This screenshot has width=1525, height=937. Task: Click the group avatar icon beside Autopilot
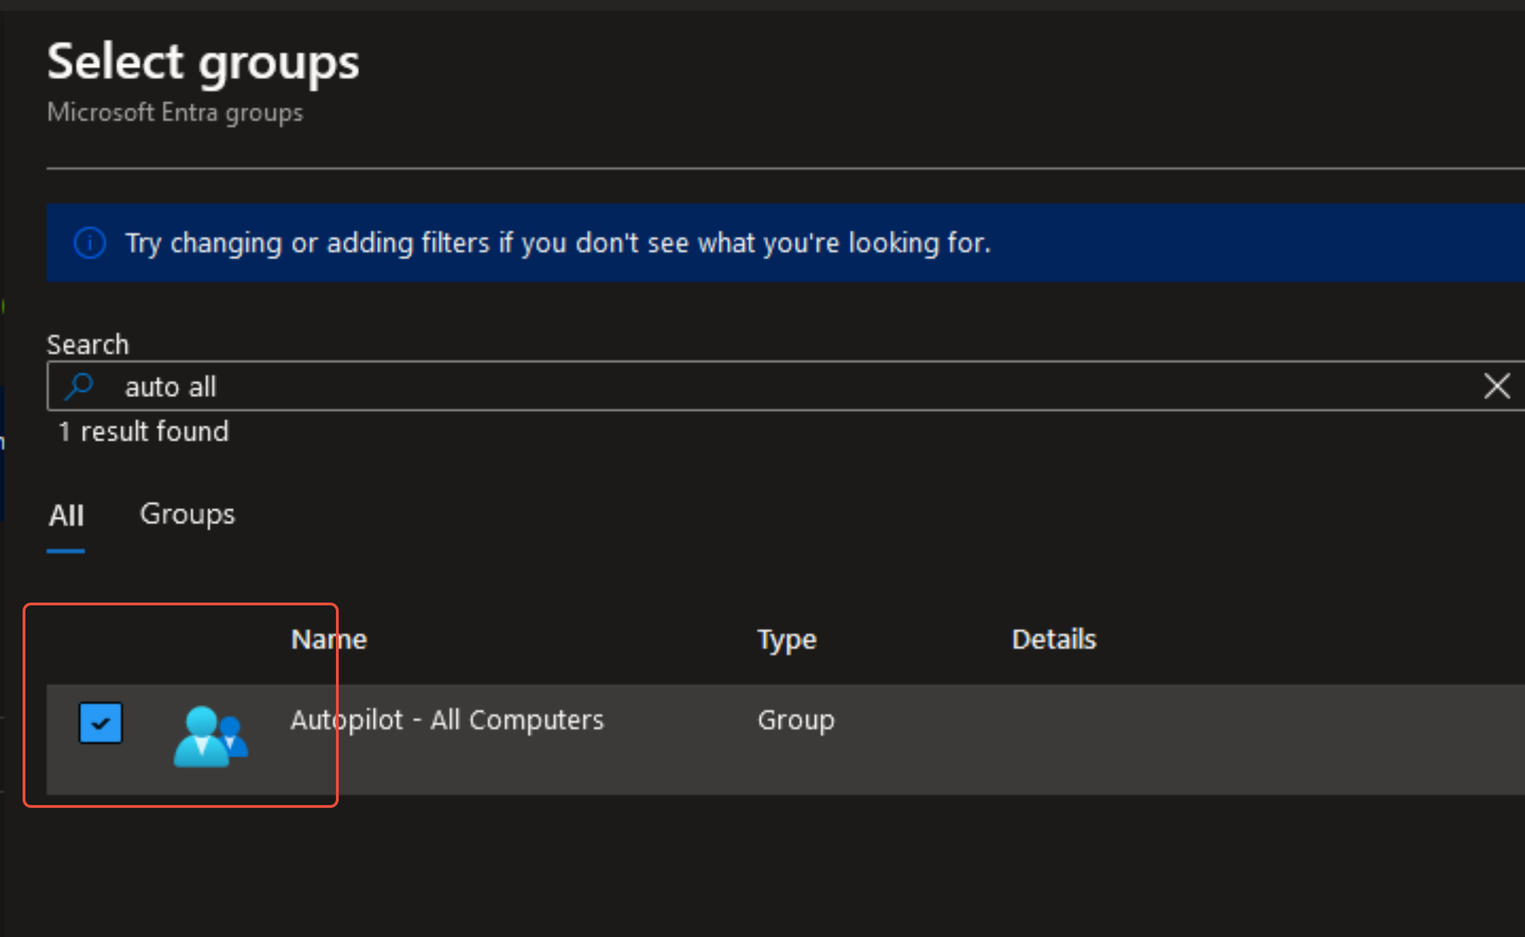point(210,736)
